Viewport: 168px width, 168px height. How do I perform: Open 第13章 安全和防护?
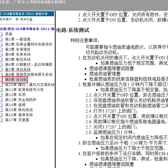pyautogui.click(x=21, y=100)
